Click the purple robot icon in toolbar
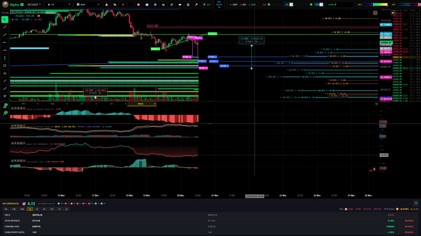 pyautogui.click(x=188, y=5)
